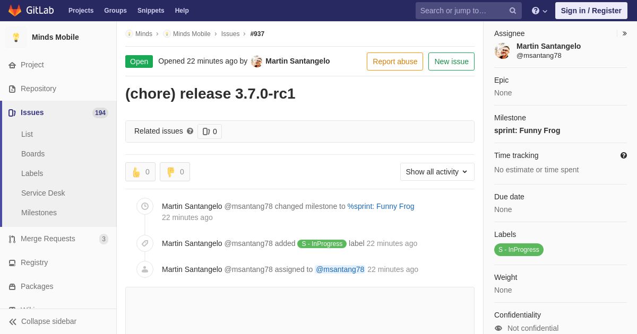637x334 pixels.
Task: Open the Groups menu
Action: (x=115, y=11)
